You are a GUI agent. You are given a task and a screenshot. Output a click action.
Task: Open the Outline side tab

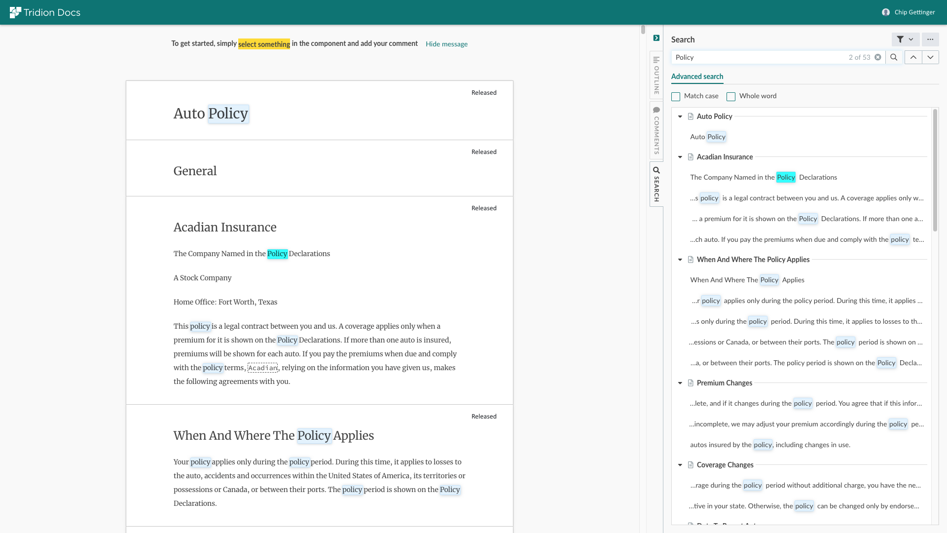[656, 75]
